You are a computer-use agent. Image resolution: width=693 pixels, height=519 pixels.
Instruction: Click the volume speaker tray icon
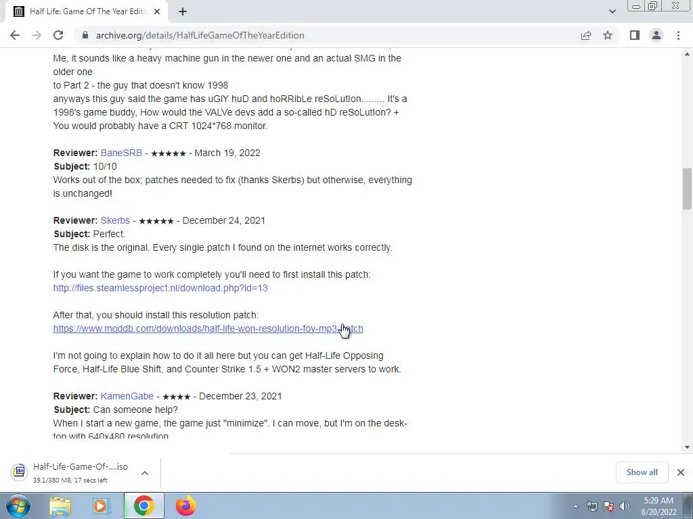(x=625, y=506)
